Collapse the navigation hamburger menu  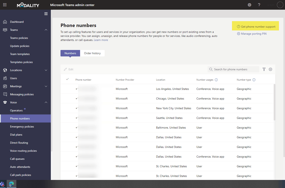click(46, 14)
